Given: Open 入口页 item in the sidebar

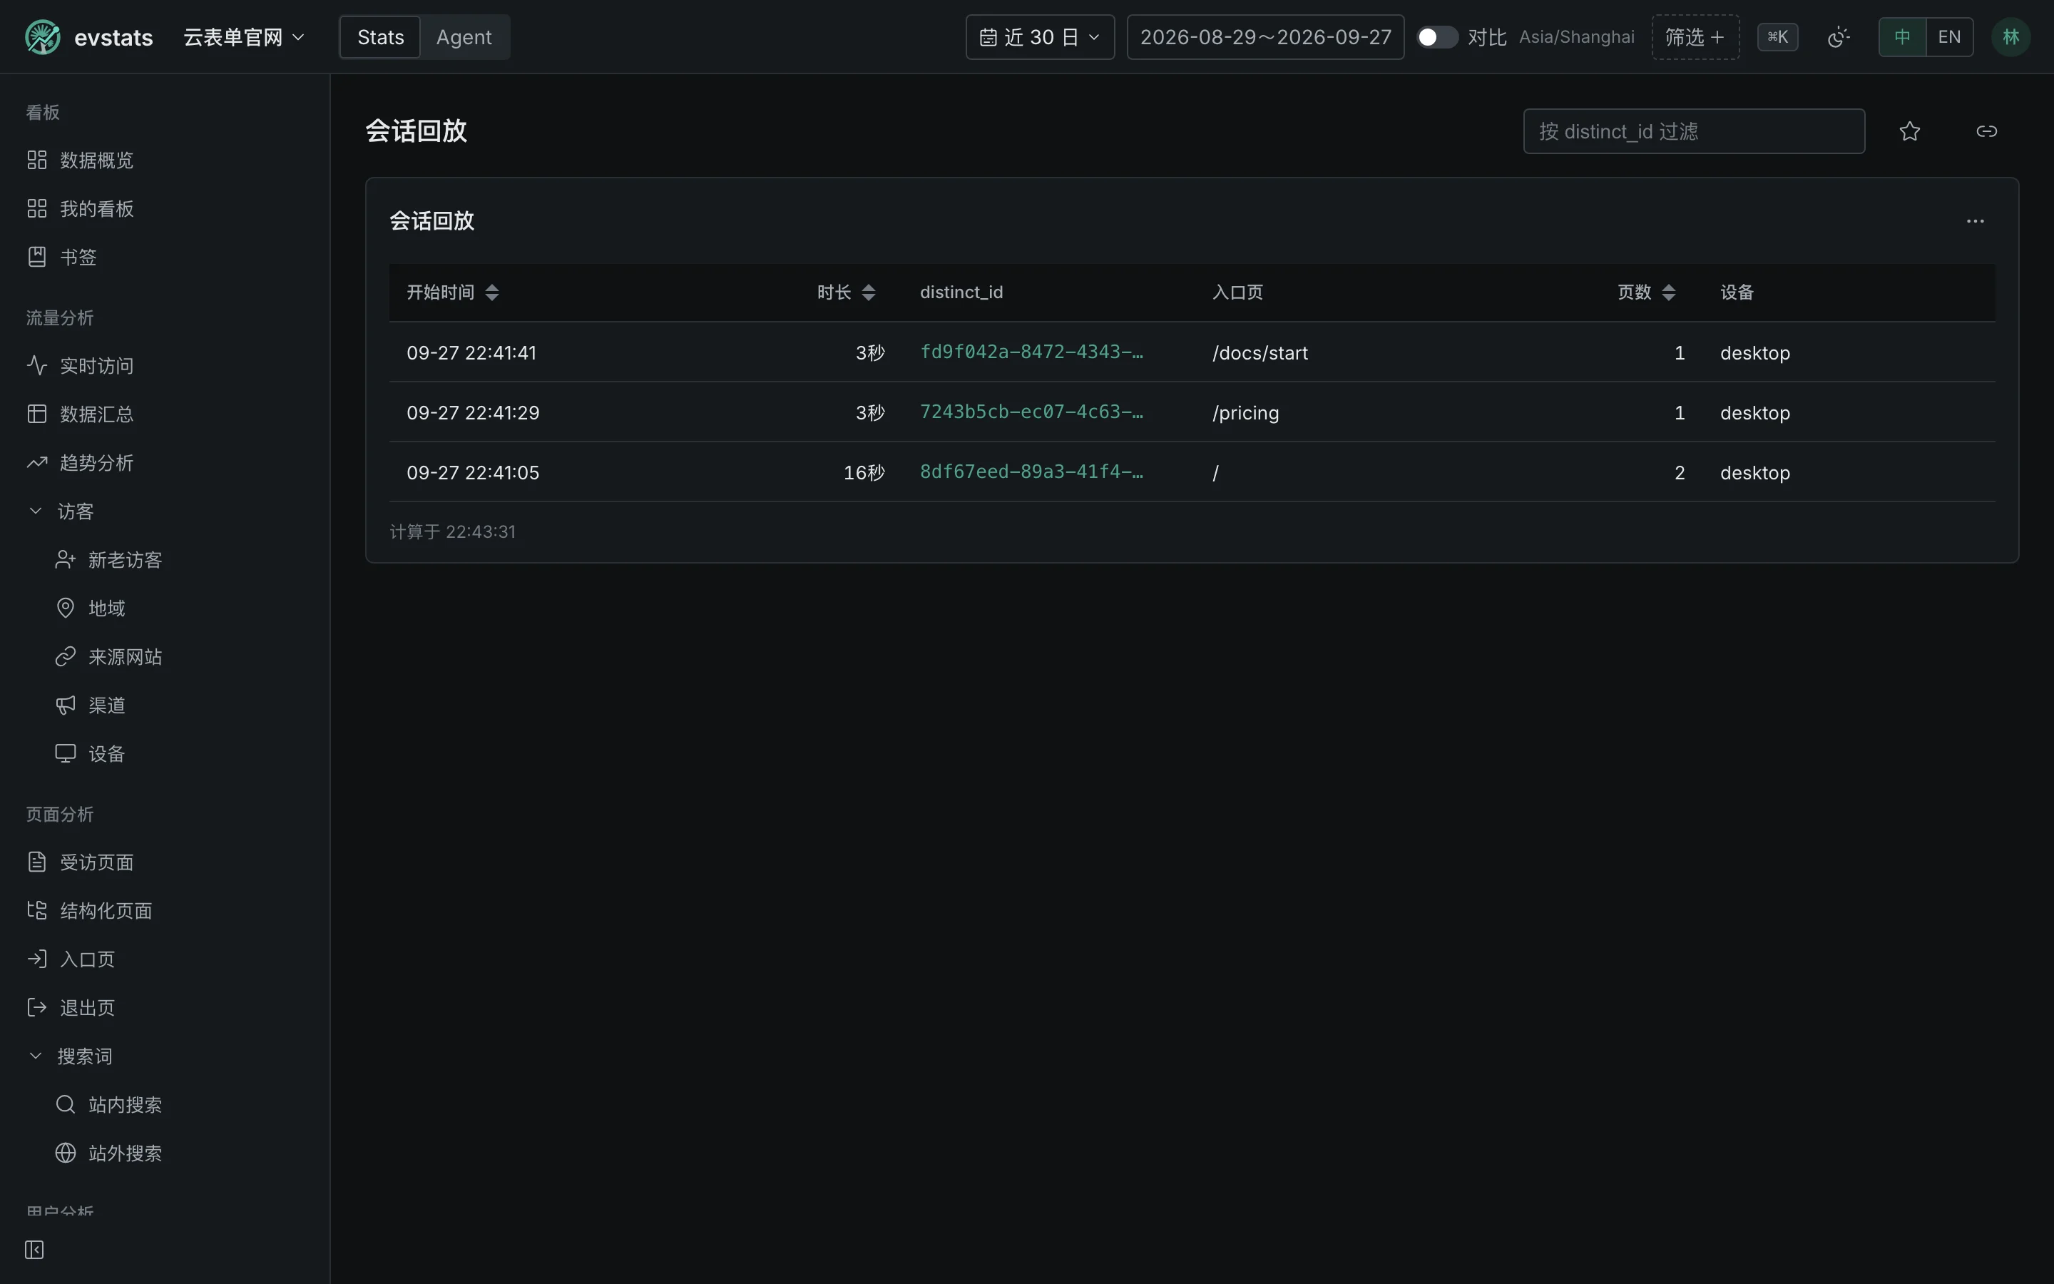Looking at the screenshot, I should pos(165,959).
